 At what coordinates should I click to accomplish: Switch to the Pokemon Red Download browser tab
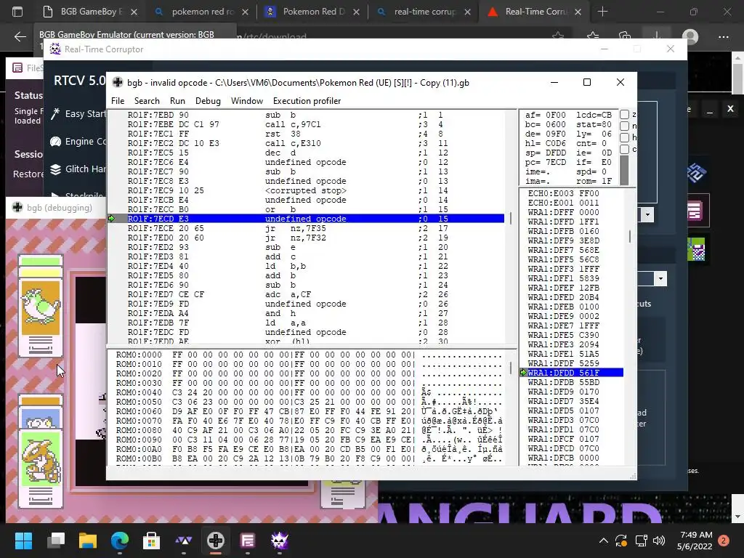[312, 12]
